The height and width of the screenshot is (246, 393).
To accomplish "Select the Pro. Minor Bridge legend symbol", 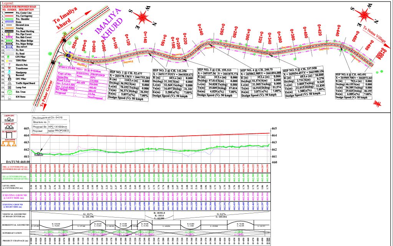I will pyautogui.click(x=9, y=41).
